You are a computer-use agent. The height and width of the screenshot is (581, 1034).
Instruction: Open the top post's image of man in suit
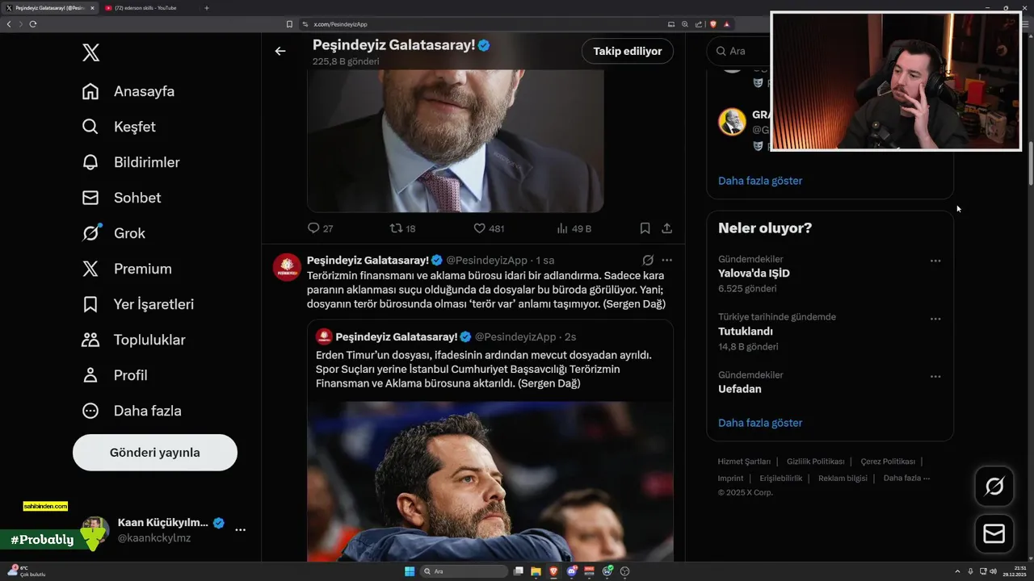coord(455,140)
